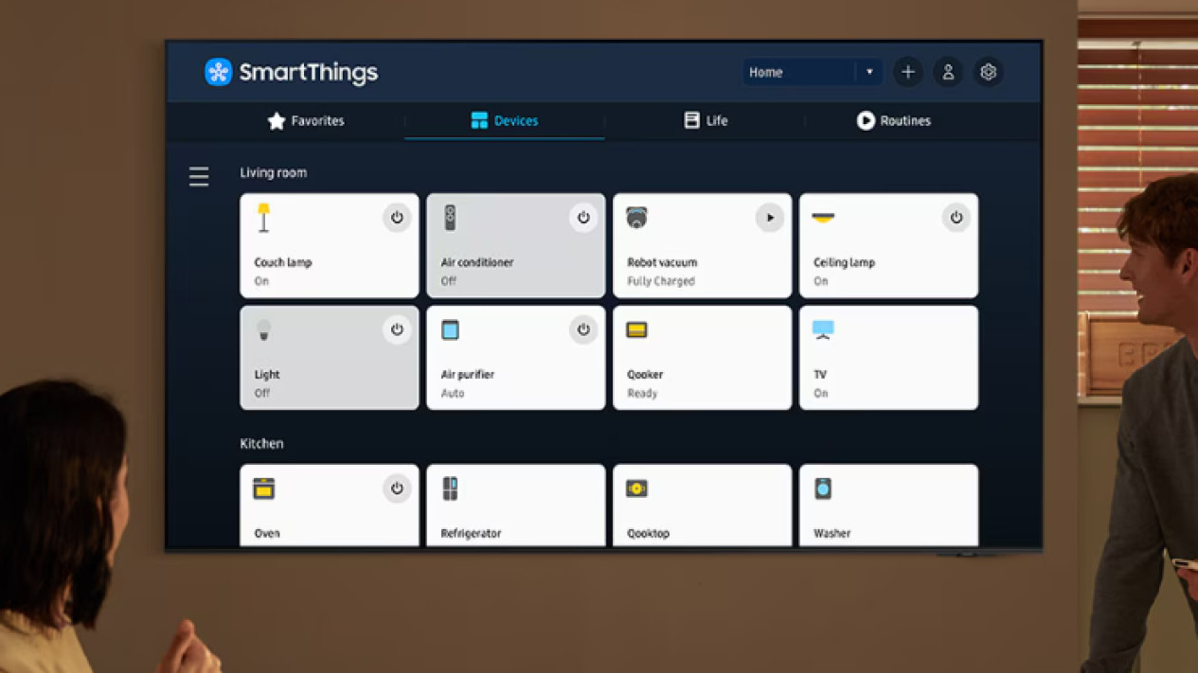Image resolution: width=1198 pixels, height=673 pixels.
Task: Start the Robot vacuum play button
Action: coord(770,218)
